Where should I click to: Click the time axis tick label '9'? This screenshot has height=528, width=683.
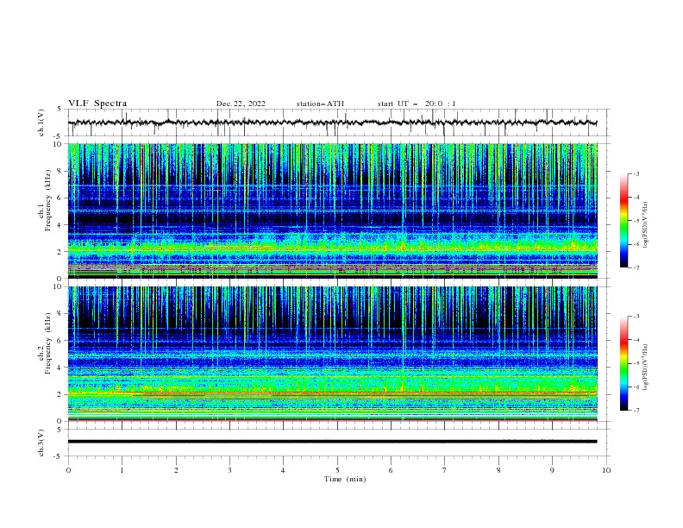pyautogui.click(x=552, y=470)
